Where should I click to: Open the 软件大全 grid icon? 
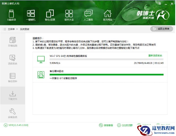pos(69,14)
